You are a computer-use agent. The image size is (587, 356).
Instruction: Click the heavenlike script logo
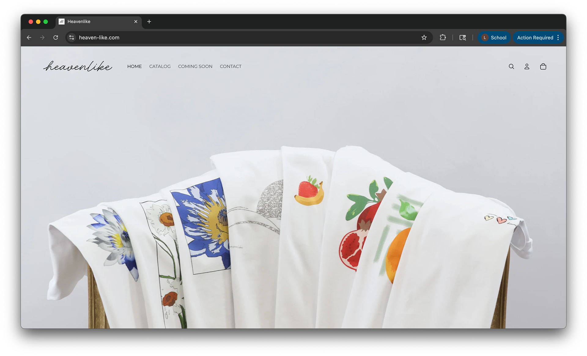point(78,66)
